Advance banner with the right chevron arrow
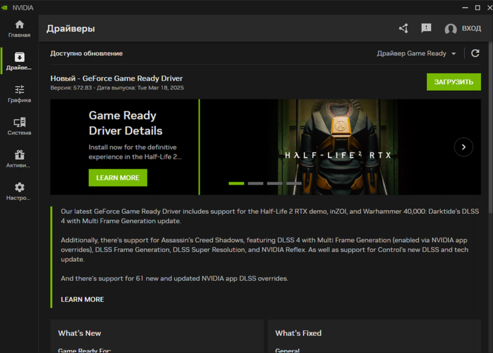The height and width of the screenshot is (353, 493). coord(463,147)
